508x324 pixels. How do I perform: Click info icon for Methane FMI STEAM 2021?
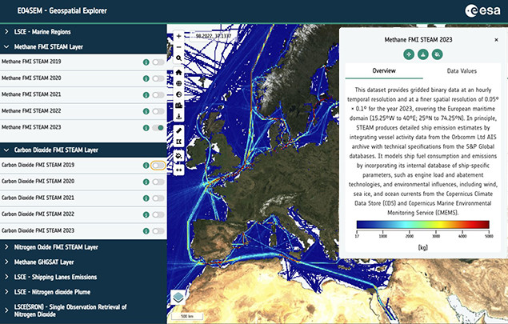pyautogui.click(x=146, y=94)
